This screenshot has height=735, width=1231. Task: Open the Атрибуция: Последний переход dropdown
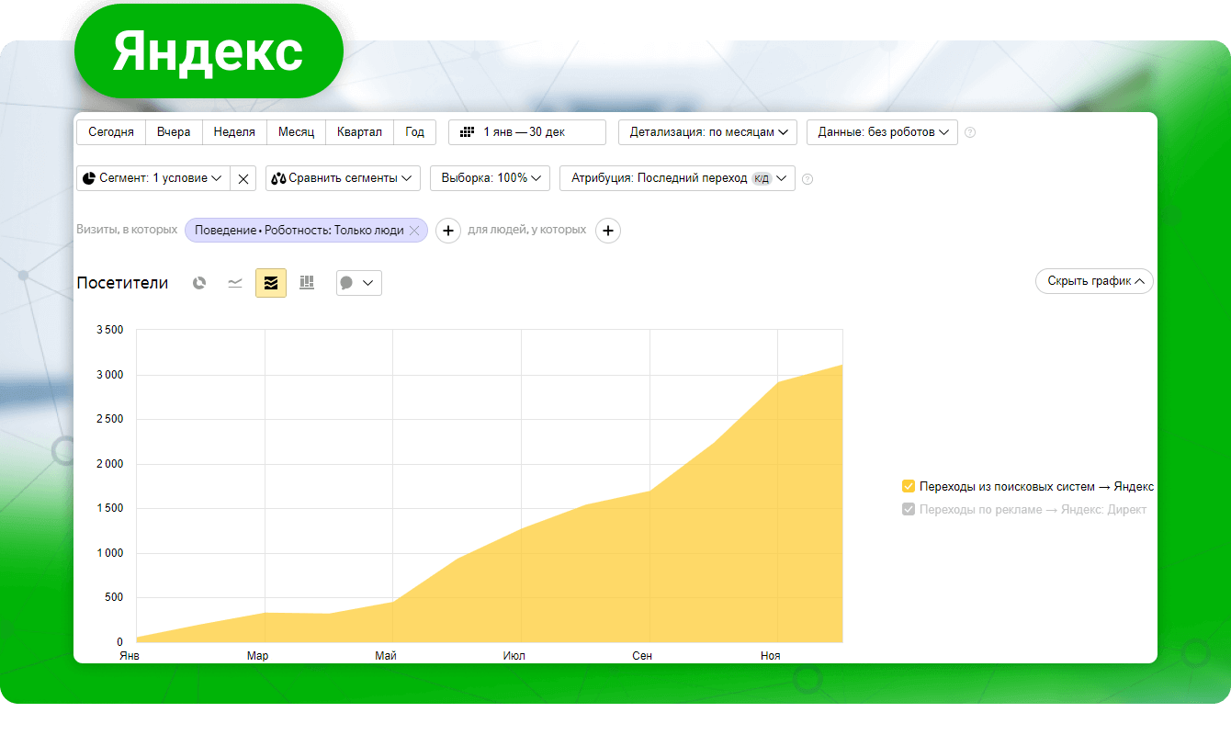pyautogui.click(x=677, y=178)
